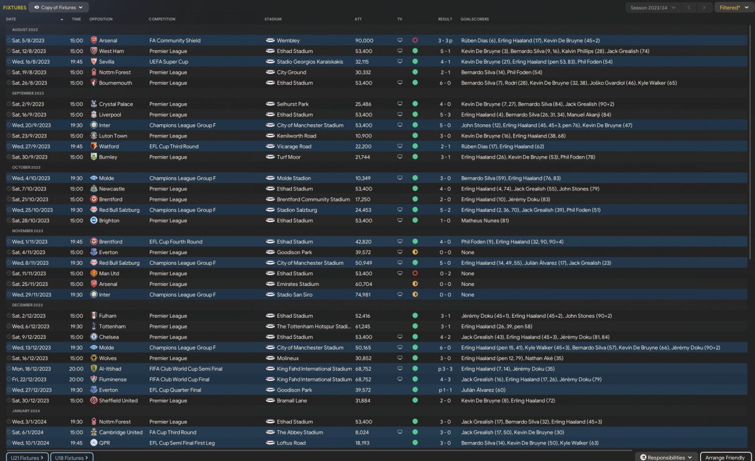755x461 pixels.
Task: Open the Copy of Fixtures view dropdown
Action: coord(58,8)
